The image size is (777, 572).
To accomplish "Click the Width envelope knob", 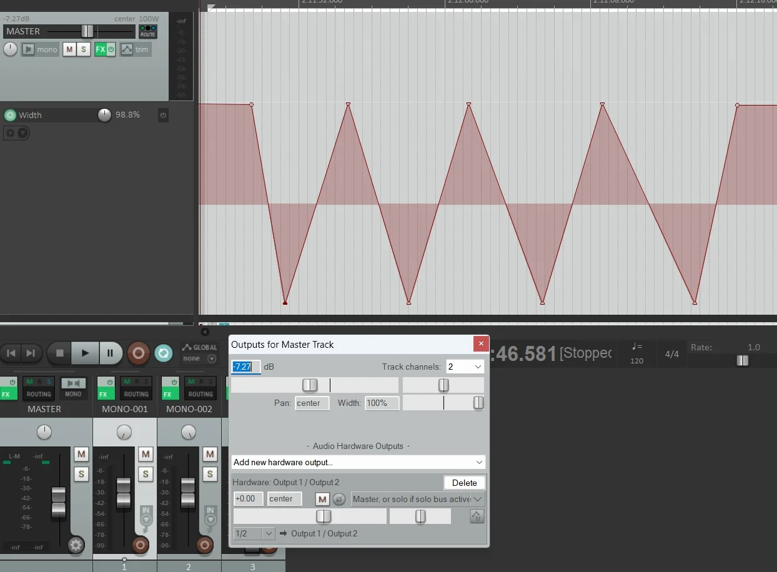I will [104, 115].
